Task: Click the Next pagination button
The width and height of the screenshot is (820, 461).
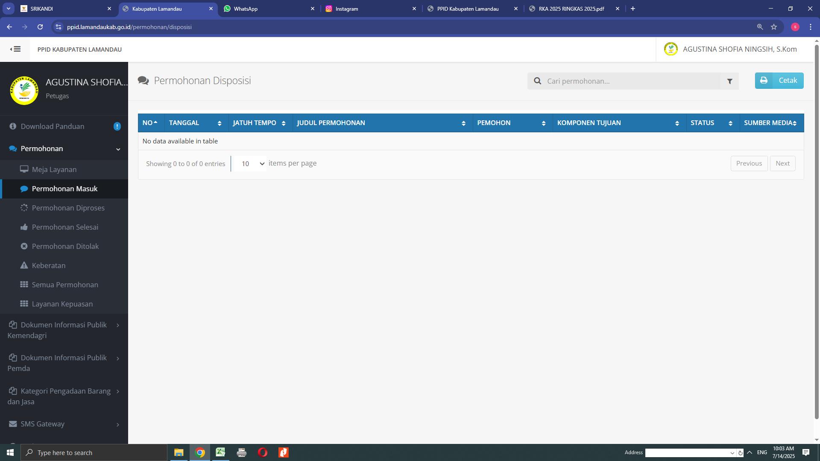Action: [x=782, y=163]
